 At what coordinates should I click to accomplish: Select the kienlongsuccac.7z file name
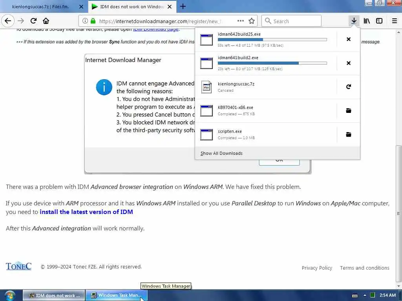click(236, 84)
